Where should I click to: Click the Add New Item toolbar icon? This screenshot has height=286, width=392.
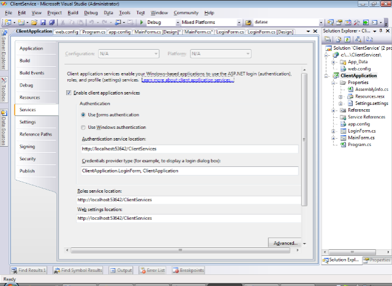[x=21, y=23]
